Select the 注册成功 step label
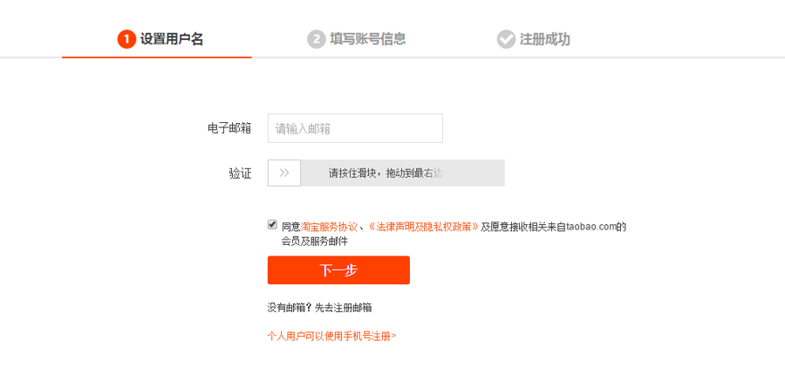 click(544, 39)
